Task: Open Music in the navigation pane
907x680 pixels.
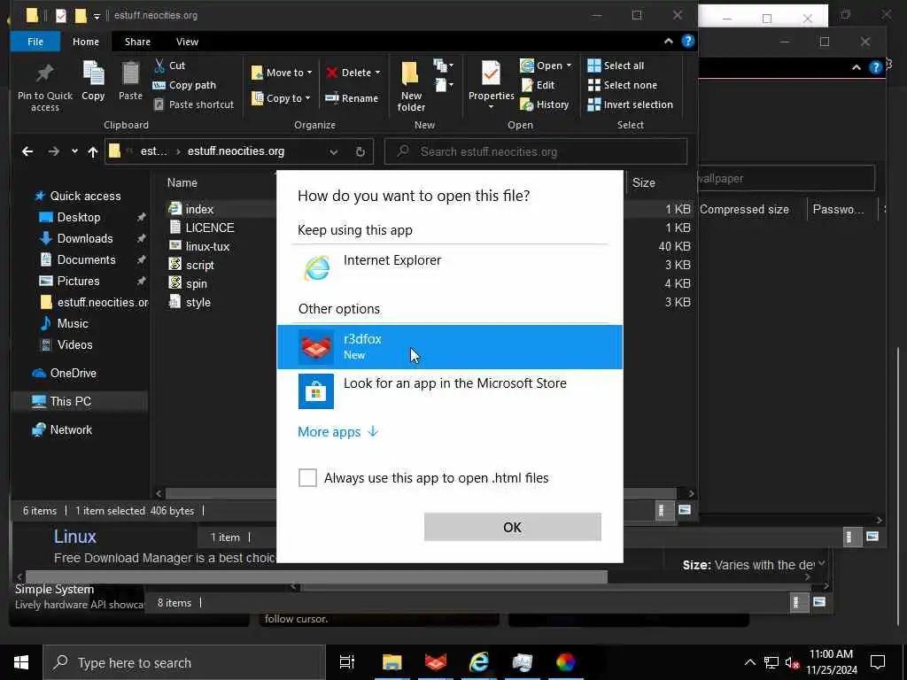Action: coord(73,323)
